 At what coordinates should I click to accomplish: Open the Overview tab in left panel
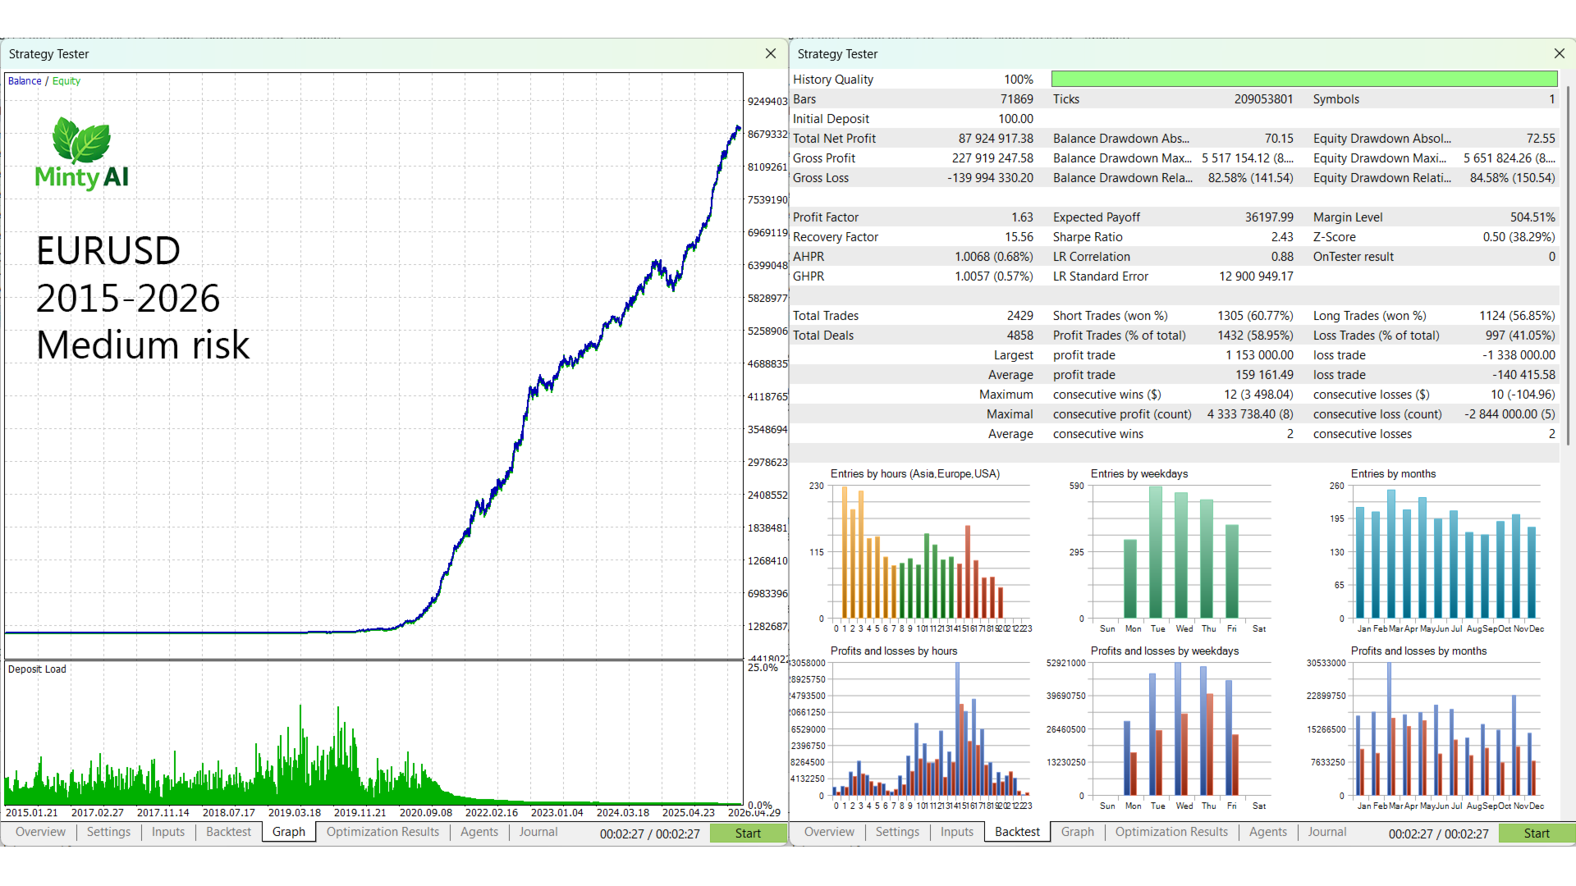pos(40,832)
